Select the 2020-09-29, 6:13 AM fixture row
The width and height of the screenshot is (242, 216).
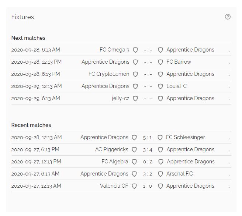click(x=121, y=98)
